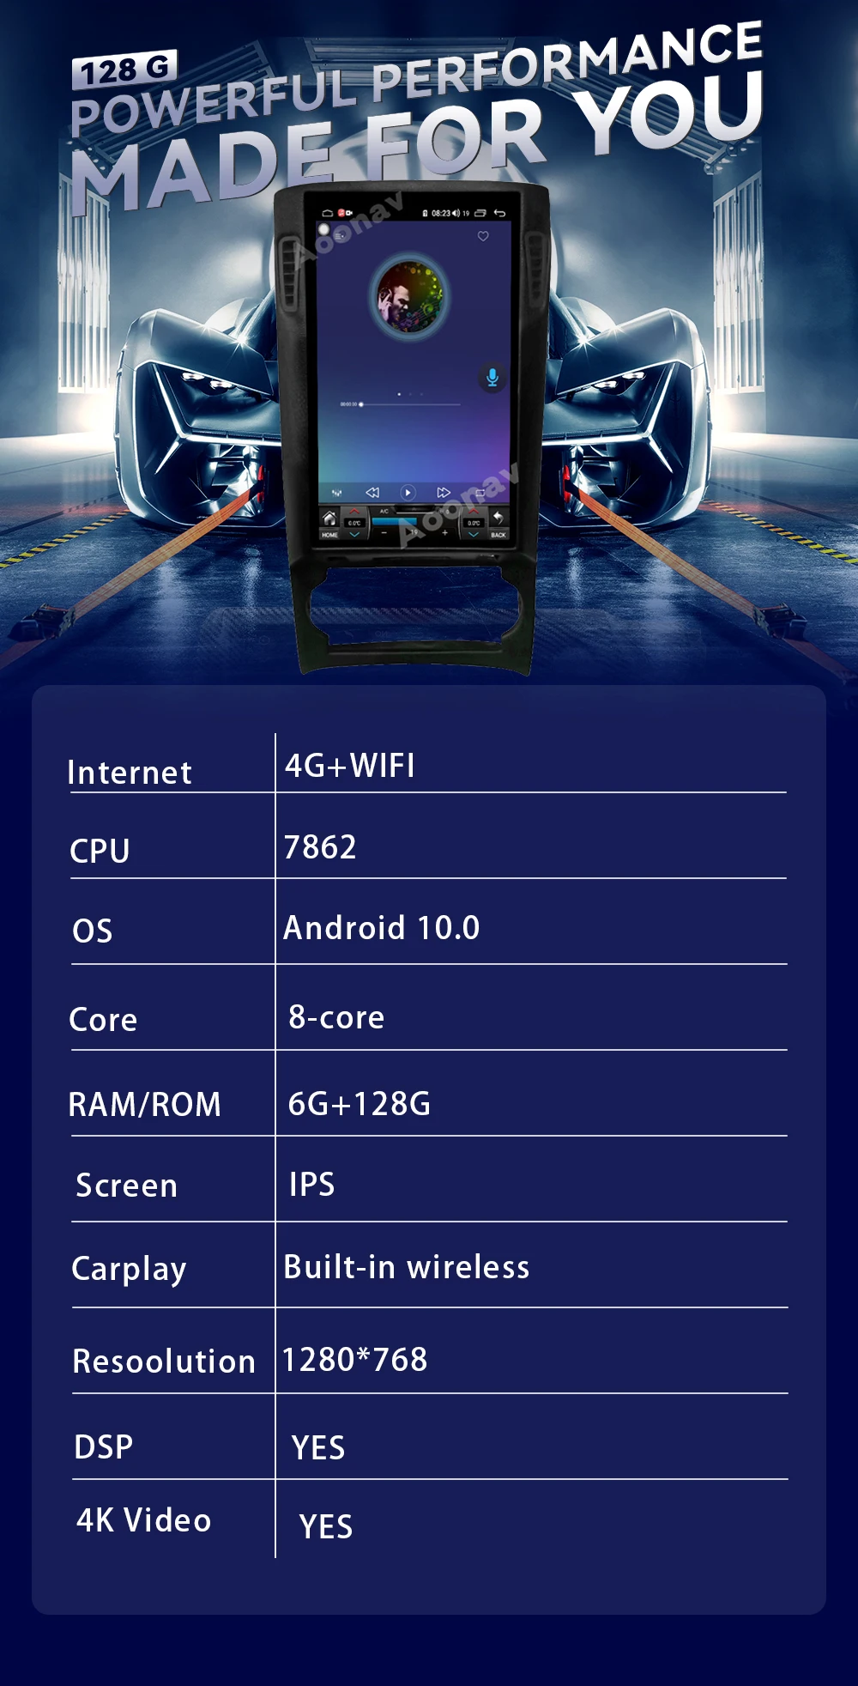Screen dimensions: 858x1686
Task: Open the equalizer icon in player bar
Action: [337, 493]
